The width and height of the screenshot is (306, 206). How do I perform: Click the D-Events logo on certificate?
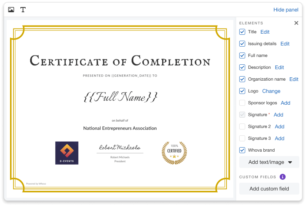point(67,153)
